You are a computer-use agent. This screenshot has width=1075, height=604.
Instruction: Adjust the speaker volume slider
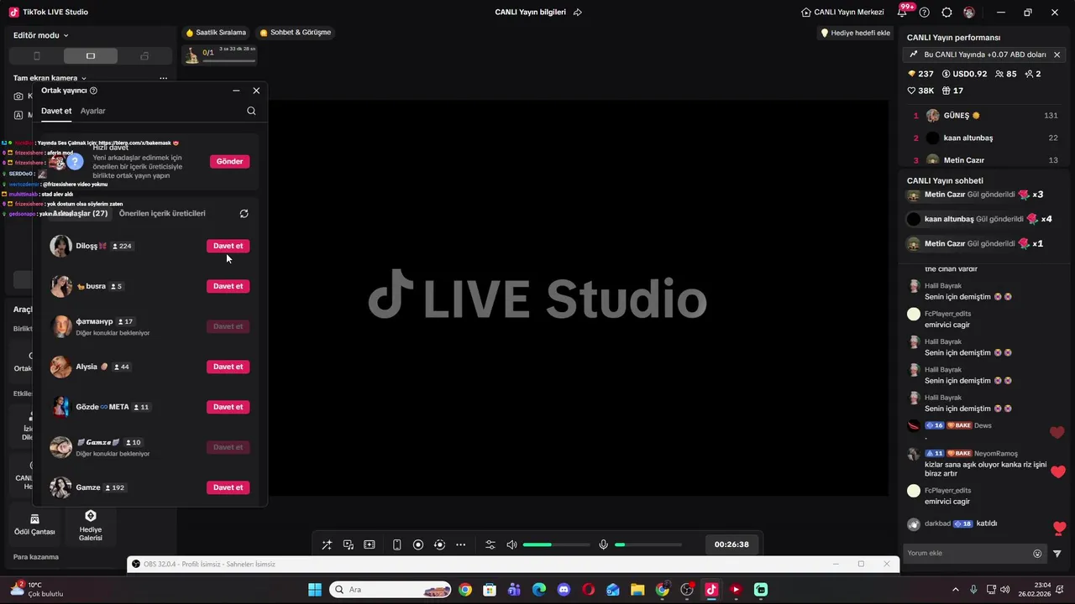pyautogui.click(x=555, y=544)
